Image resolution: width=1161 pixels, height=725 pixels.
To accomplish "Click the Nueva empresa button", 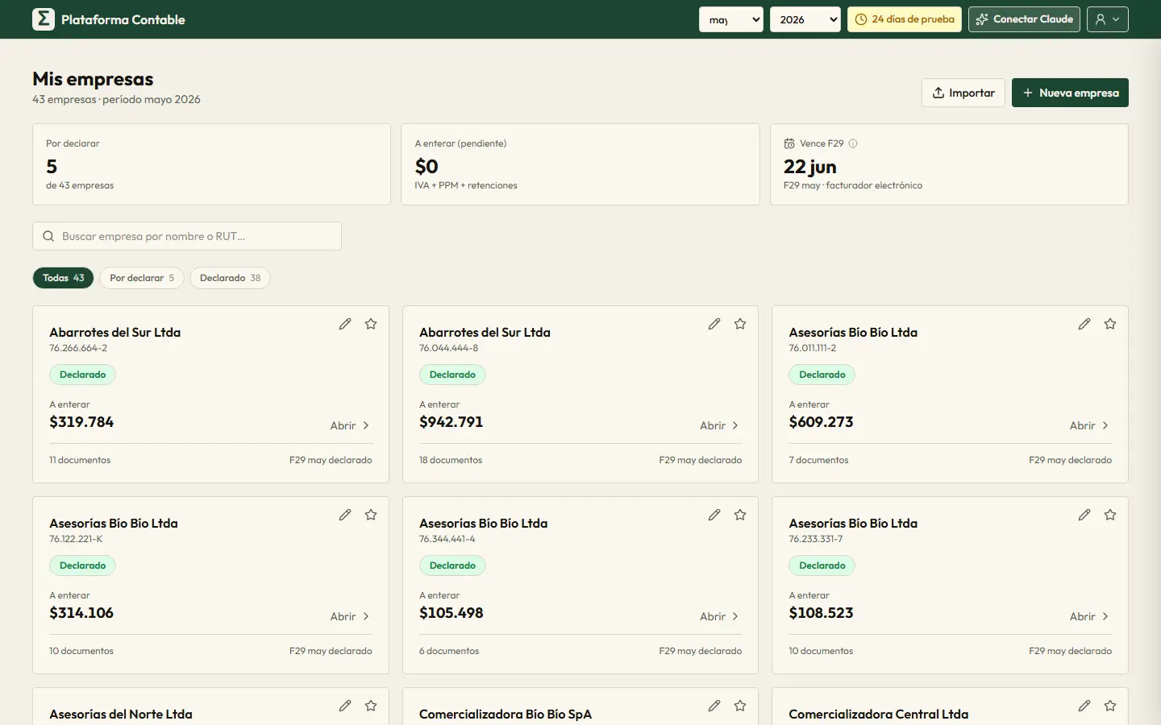I will 1070,93.
